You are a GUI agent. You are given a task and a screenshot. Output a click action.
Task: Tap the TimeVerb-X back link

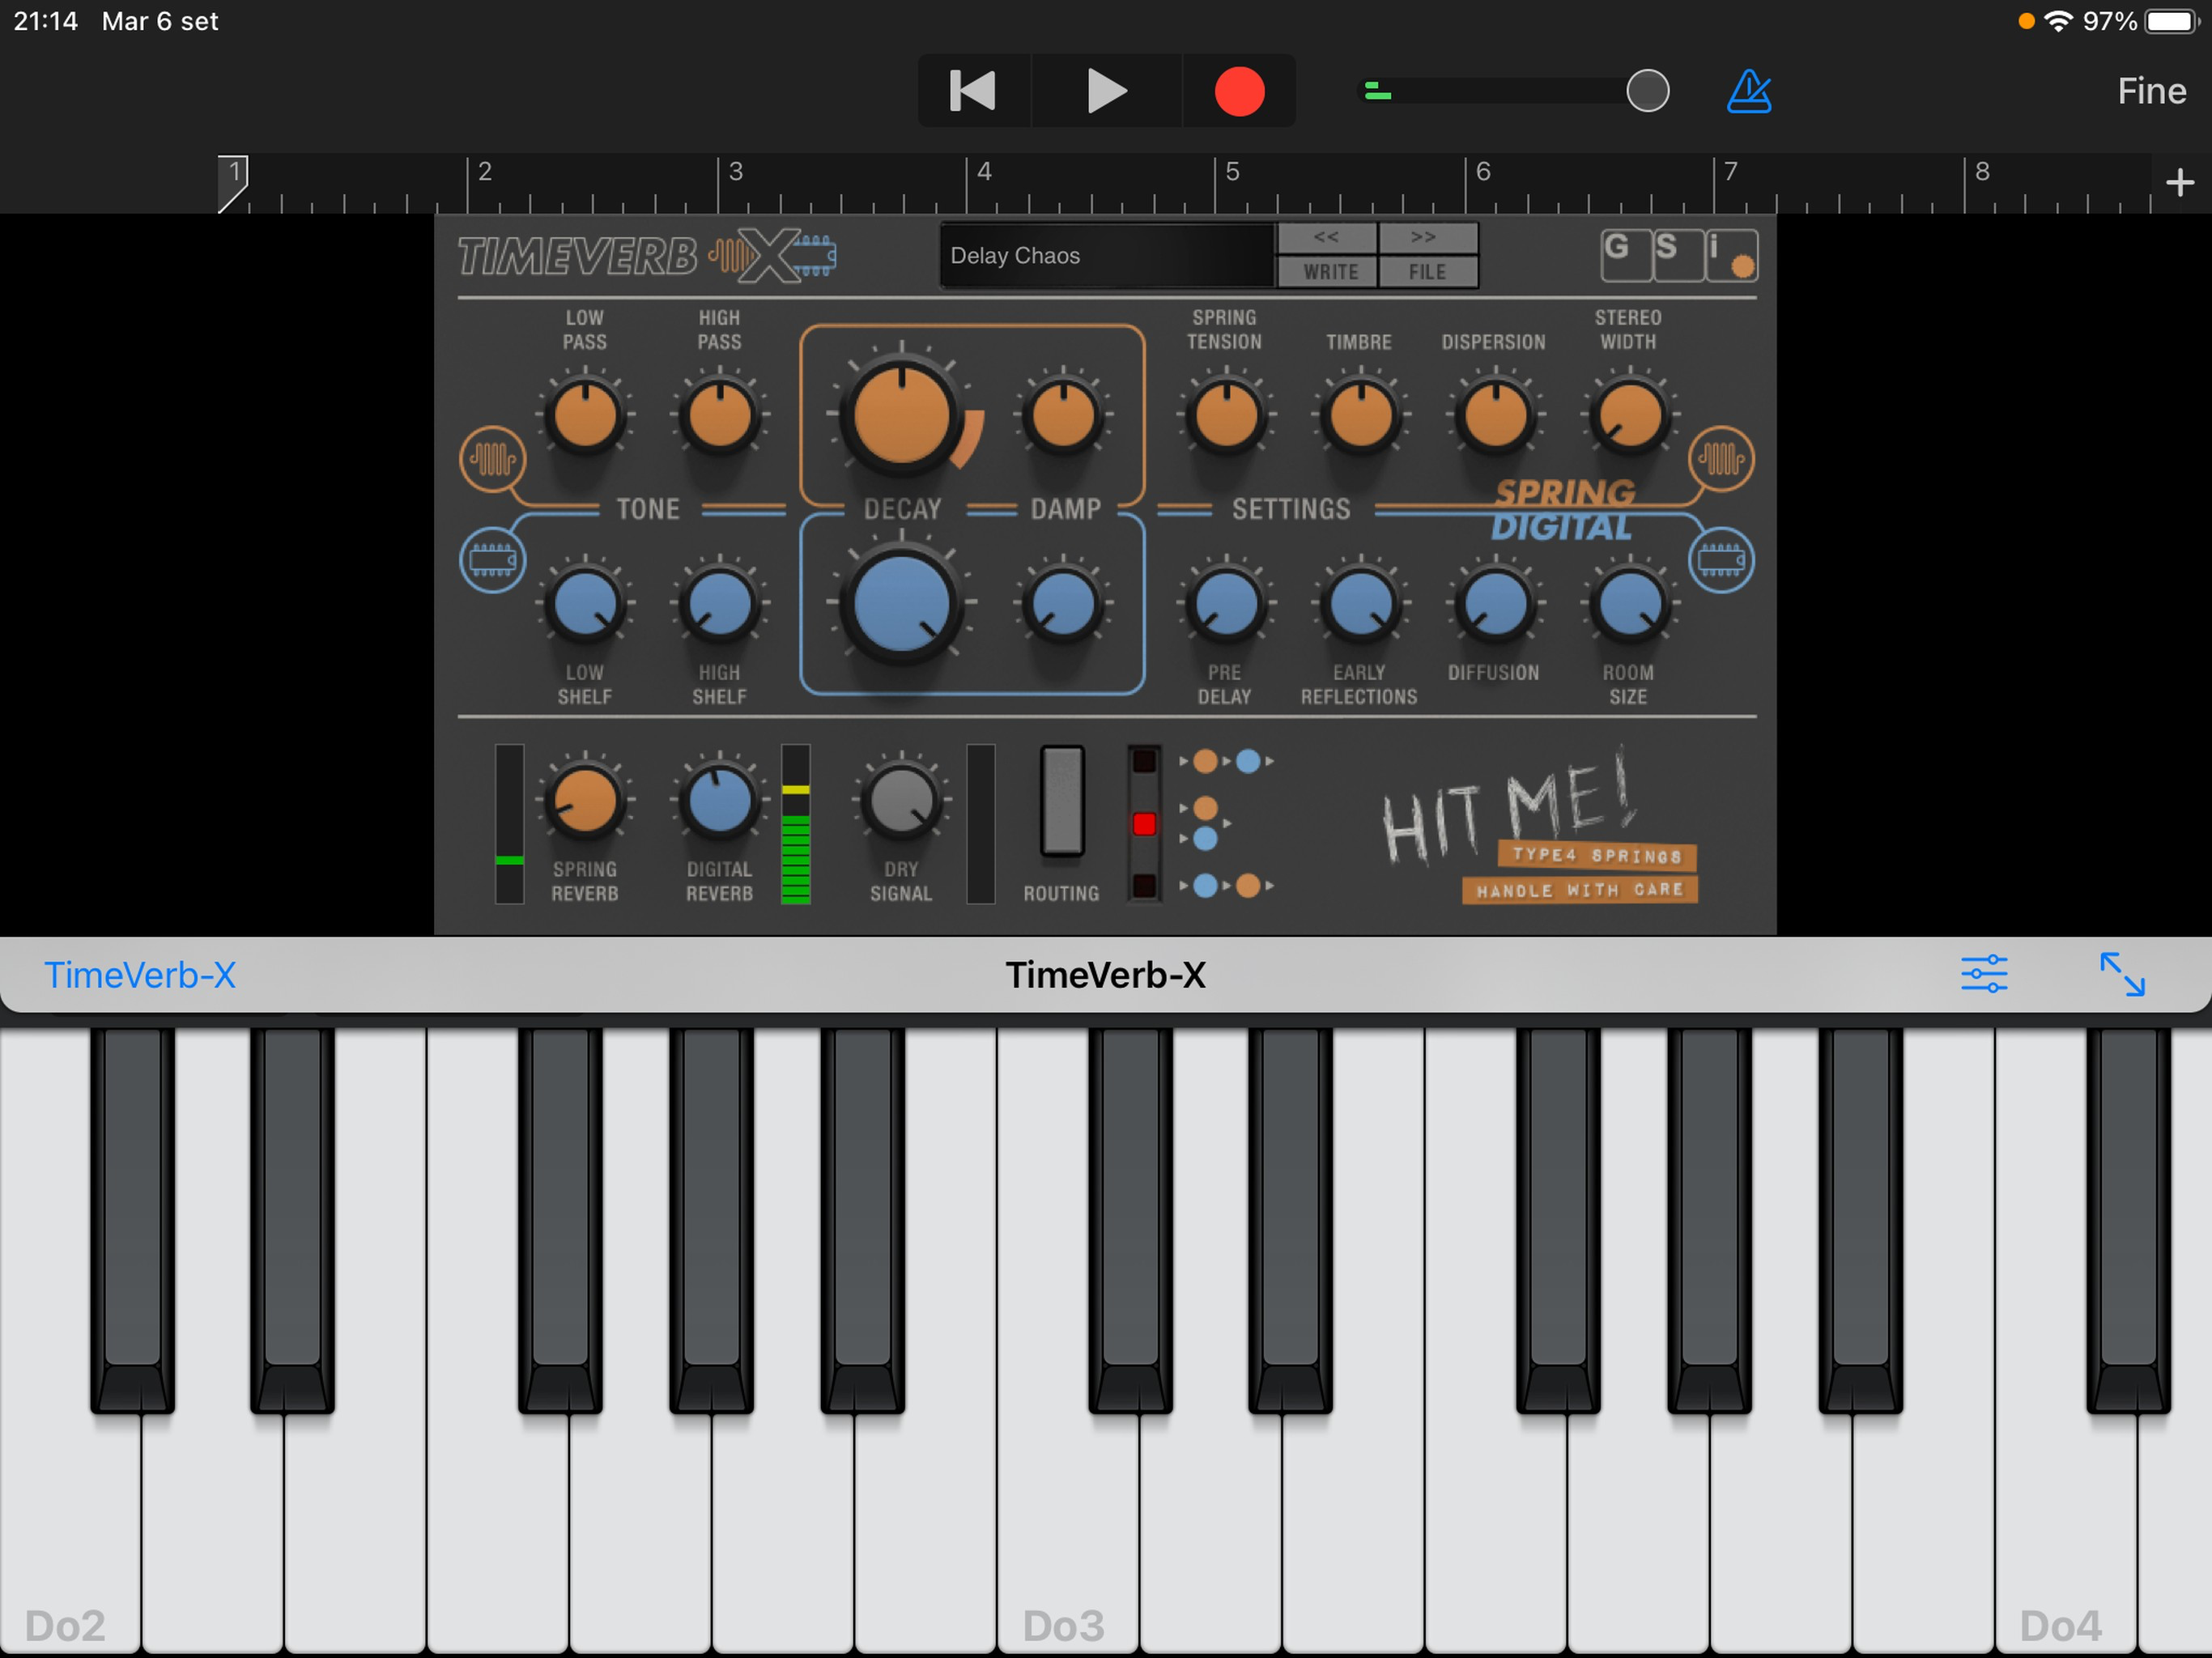(x=140, y=975)
